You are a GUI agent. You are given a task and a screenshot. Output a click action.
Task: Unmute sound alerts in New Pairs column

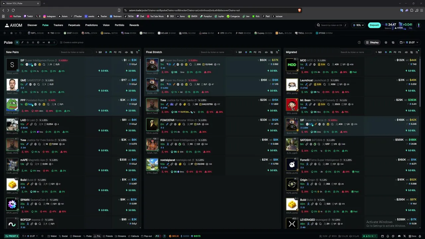[x=126, y=52]
